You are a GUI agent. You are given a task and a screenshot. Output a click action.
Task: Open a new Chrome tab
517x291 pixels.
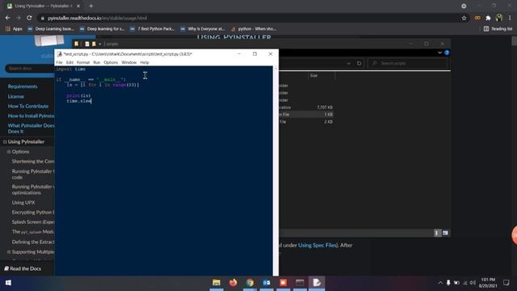(x=91, y=6)
